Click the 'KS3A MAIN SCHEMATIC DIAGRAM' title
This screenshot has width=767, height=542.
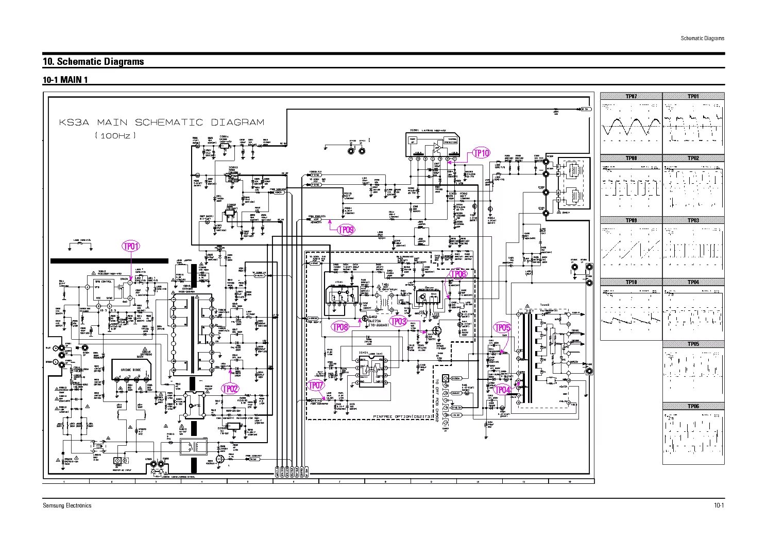[161, 123]
